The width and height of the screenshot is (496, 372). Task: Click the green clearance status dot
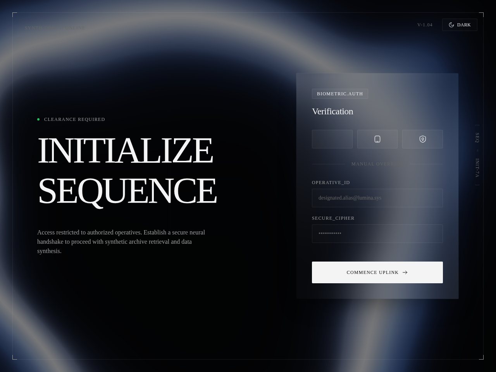(38, 119)
